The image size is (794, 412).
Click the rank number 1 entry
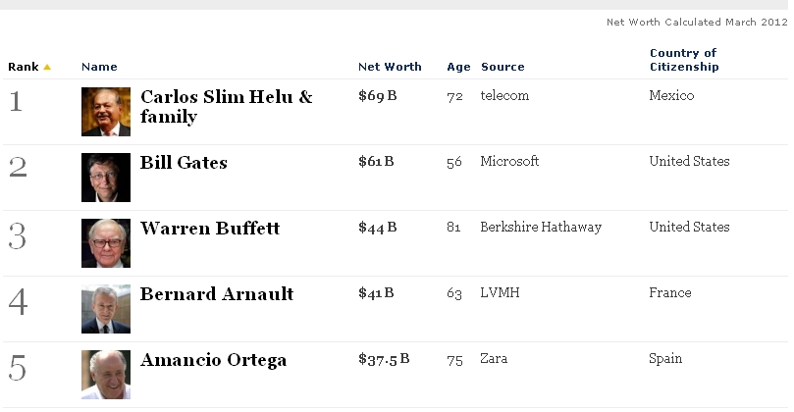pos(16,101)
